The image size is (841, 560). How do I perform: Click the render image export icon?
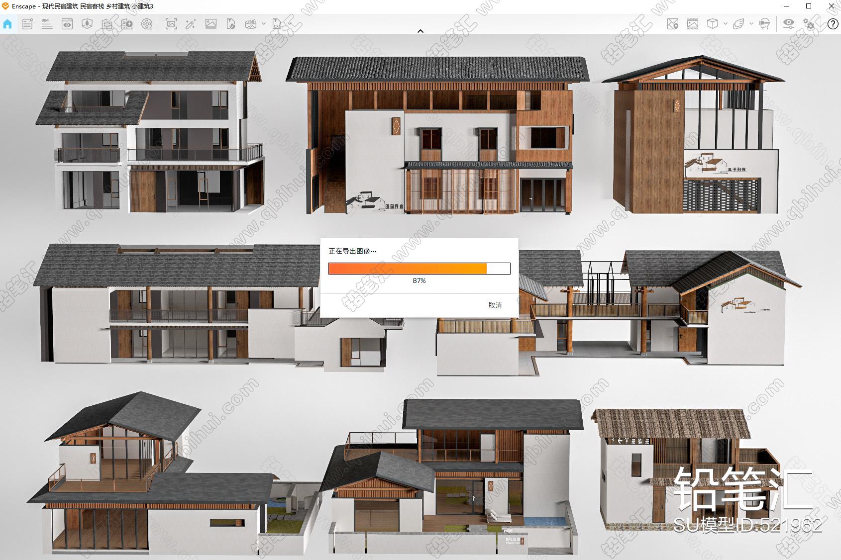point(211,24)
